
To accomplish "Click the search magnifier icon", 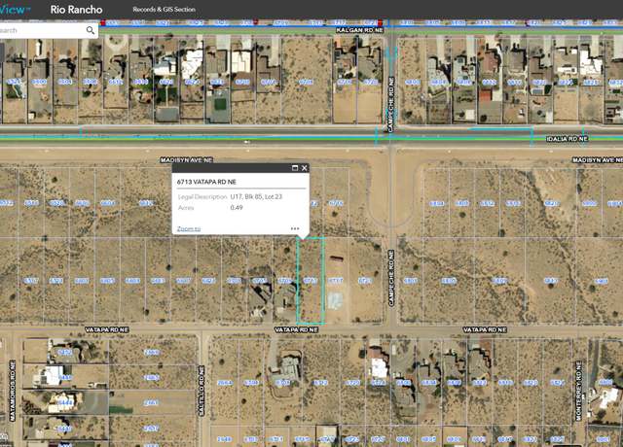I will click(91, 30).
